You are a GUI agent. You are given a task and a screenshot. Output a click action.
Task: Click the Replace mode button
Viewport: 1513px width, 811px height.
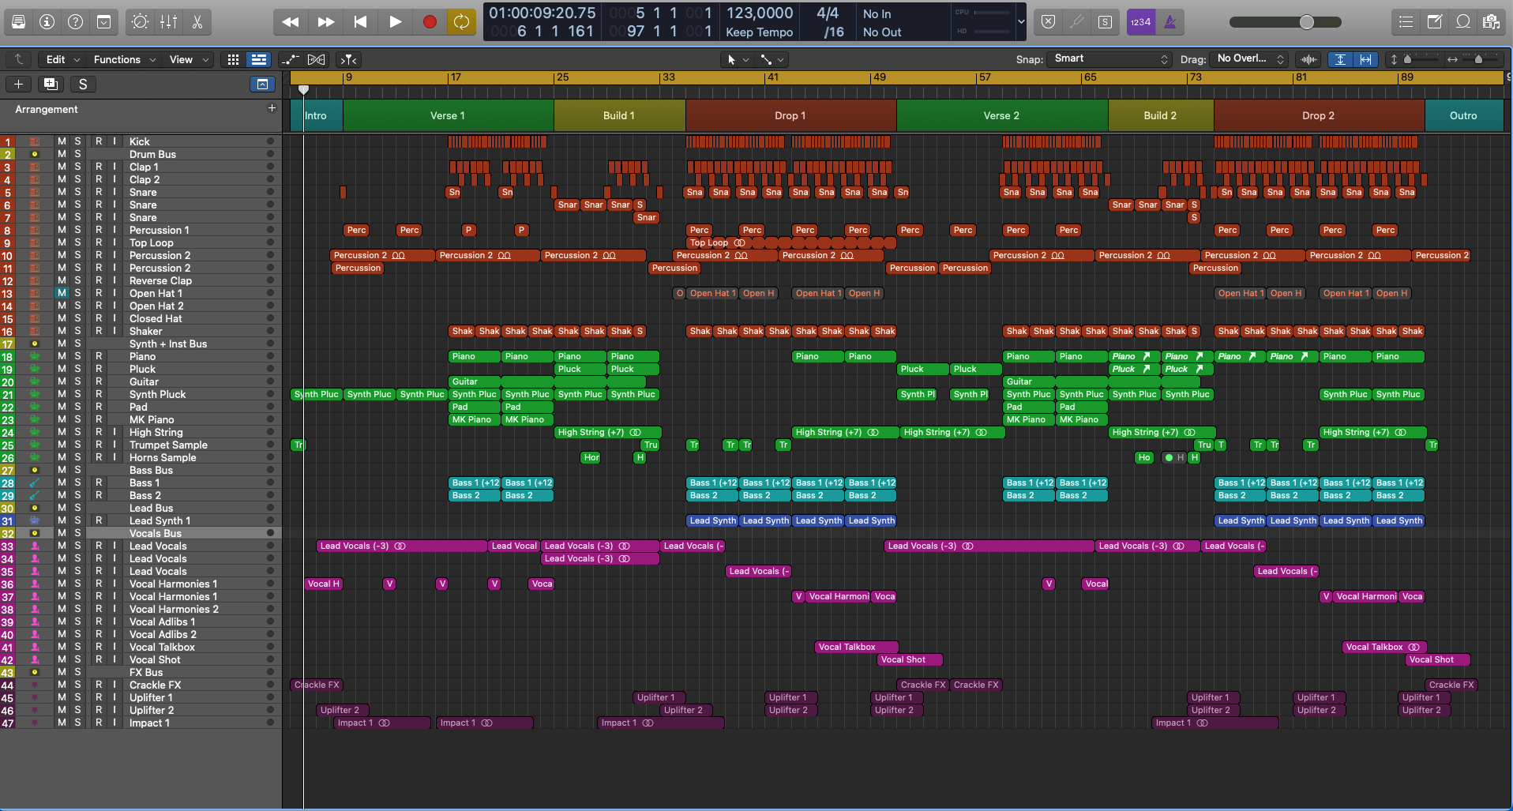pyautogui.click(x=1048, y=22)
